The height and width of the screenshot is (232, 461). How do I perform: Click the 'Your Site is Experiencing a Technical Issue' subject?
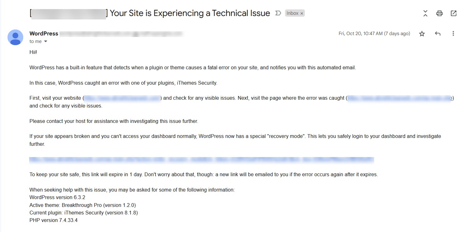pos(190,13)
